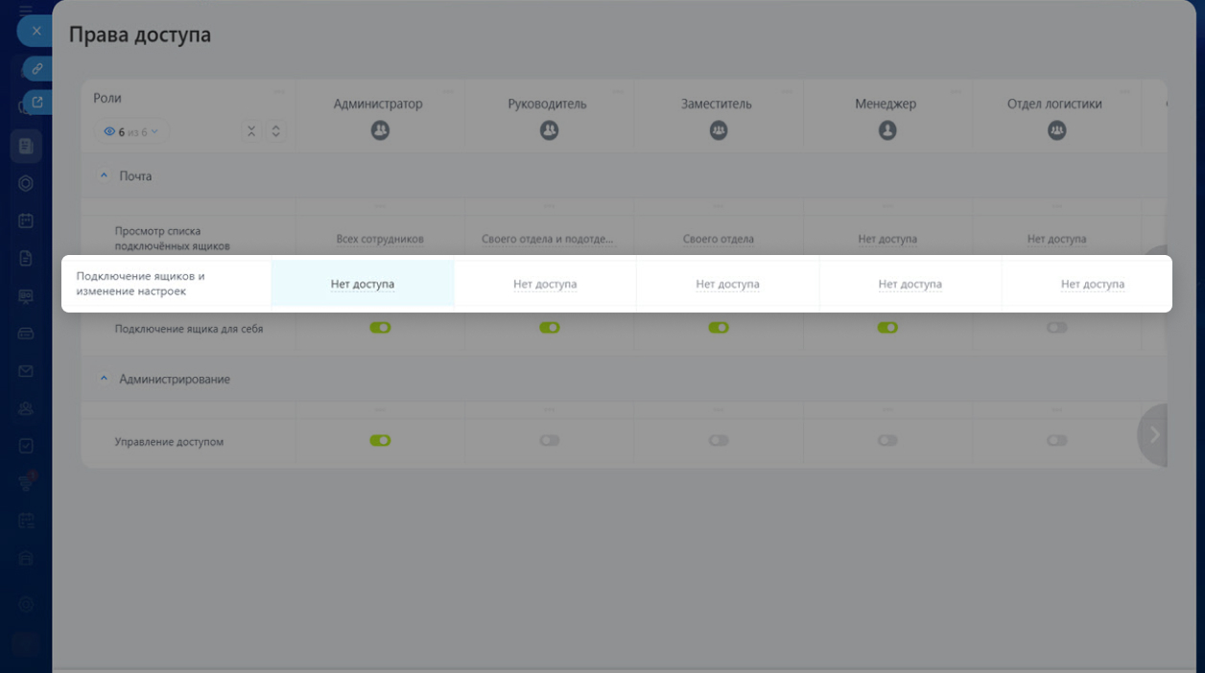Toggle own mailbox connection for Менеджер
The height and width of the screenshot is (673, 1205).
[x=887, y=328]
